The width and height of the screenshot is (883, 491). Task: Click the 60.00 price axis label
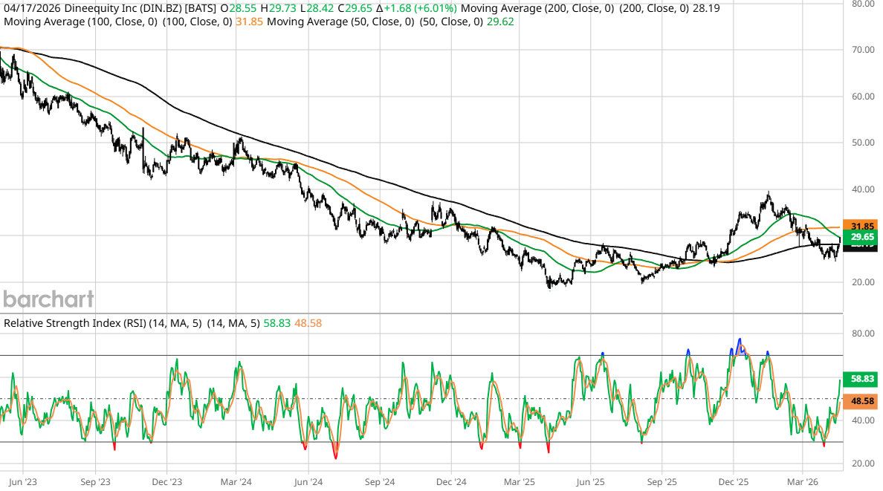(x=863, y=97)
